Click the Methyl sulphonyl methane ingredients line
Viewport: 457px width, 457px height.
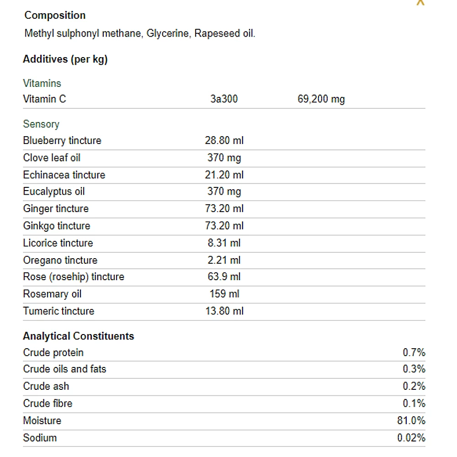(x=139, y=34)
